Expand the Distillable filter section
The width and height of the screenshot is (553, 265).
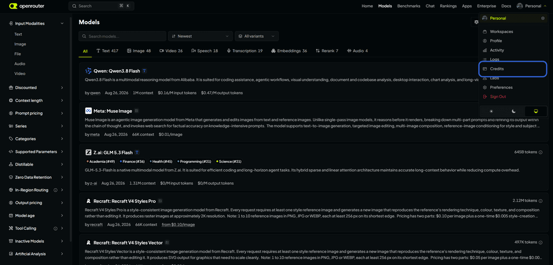click(x=36, y=165)
